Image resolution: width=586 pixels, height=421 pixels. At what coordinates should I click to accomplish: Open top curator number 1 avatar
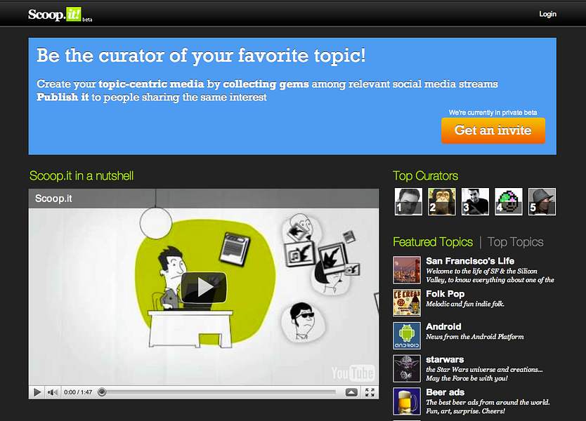click(x=408, y=201)
